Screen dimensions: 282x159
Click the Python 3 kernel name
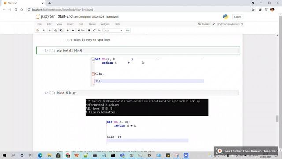(229, 24)
